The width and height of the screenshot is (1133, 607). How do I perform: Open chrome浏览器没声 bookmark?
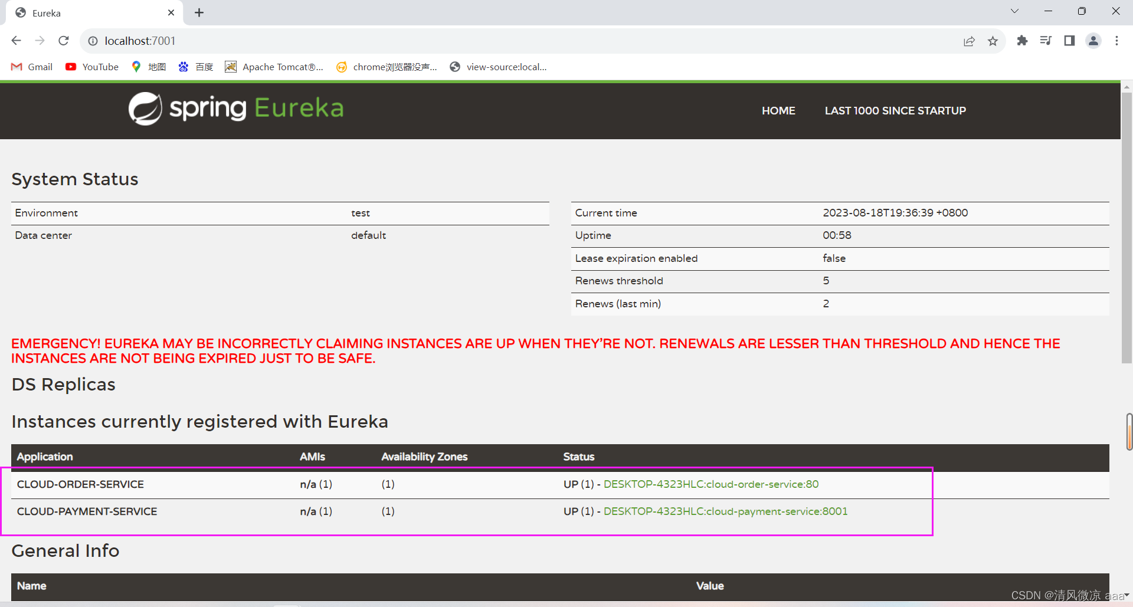(x=387, y=67)
